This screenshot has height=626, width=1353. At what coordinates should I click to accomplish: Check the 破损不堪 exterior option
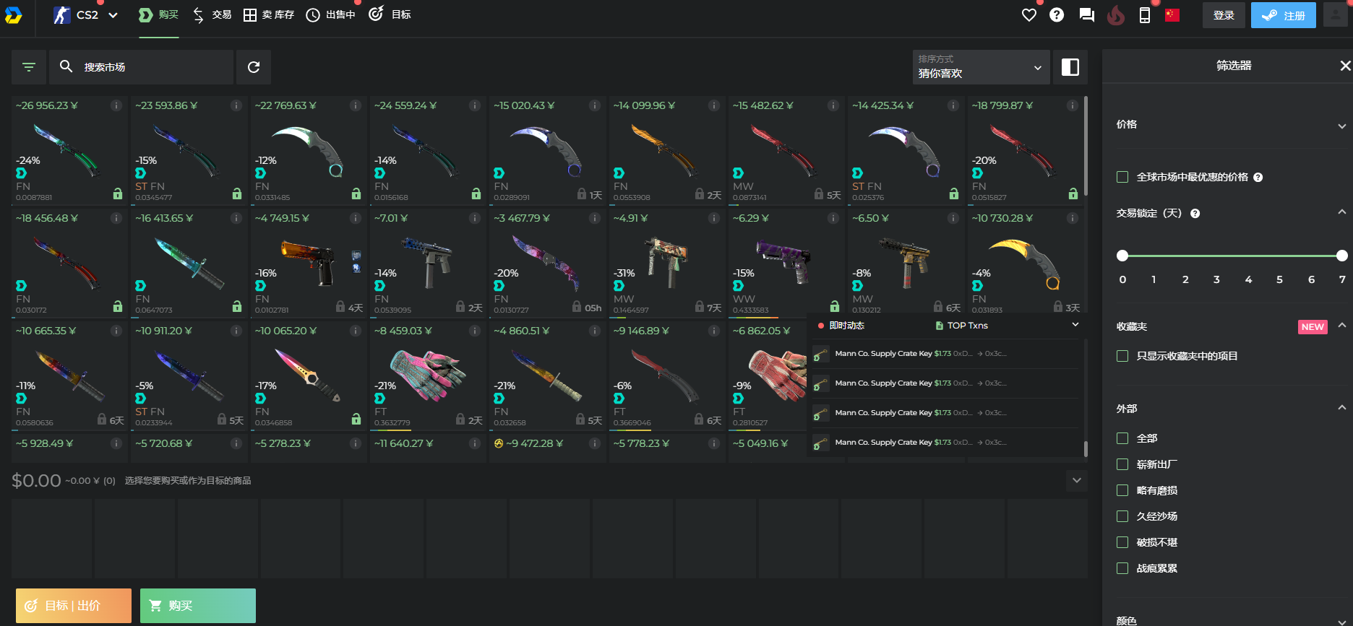[x=1122, y=542]
